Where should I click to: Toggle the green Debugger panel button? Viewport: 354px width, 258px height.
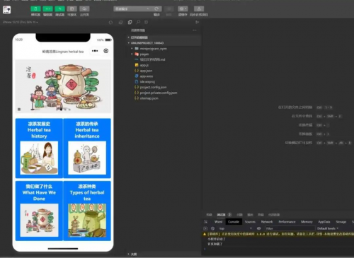click(59, 9)
